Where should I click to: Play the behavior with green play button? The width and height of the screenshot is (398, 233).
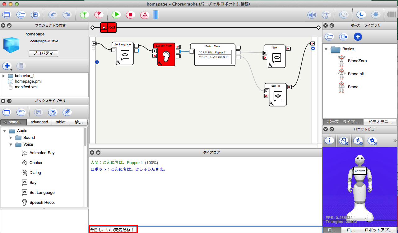point(116,15)
